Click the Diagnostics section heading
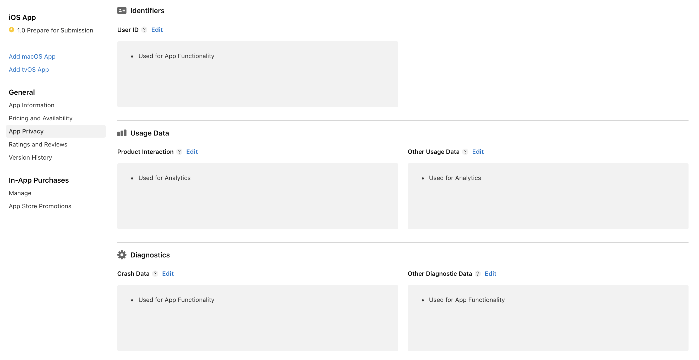 click(x=150, y=255)
